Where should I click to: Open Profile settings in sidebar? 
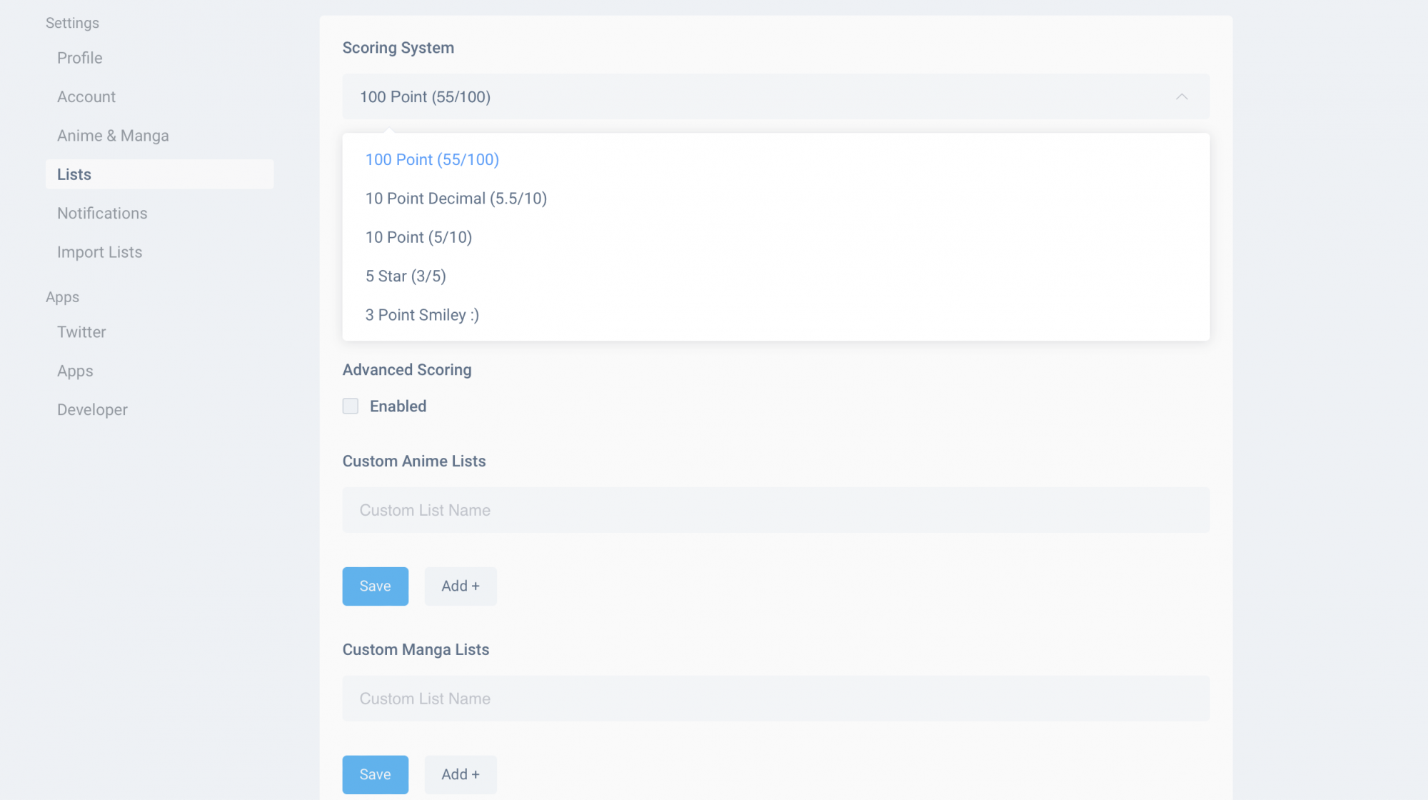pos(80,58)
